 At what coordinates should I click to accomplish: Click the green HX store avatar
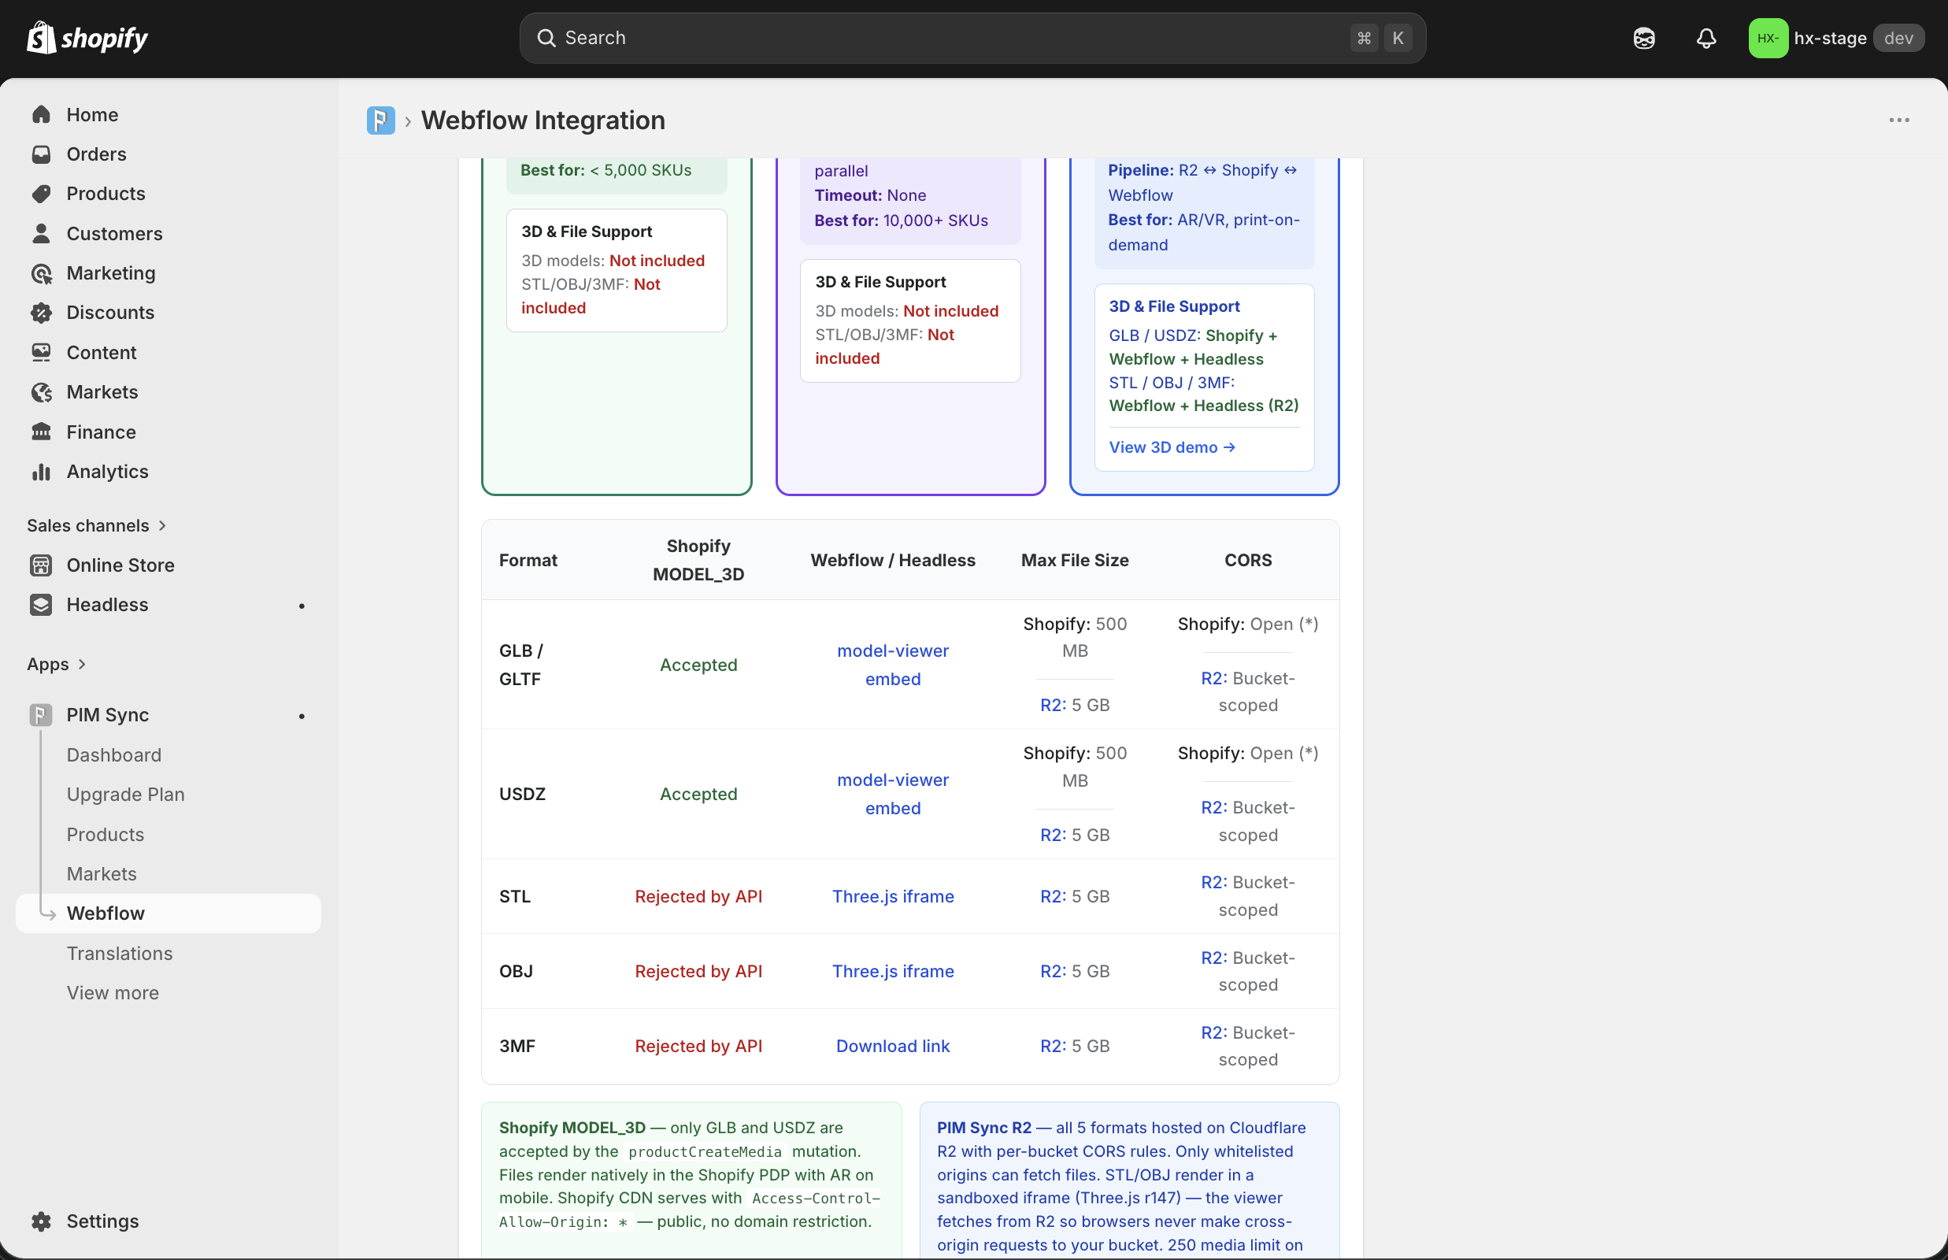[x=1768, y=39]
